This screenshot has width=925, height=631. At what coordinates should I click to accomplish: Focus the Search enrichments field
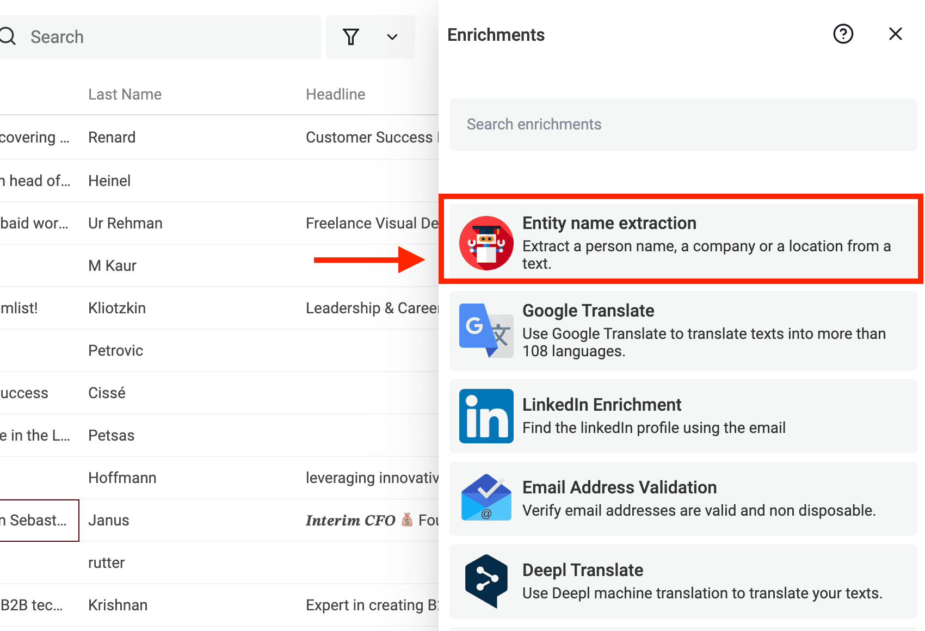[x=683, y=125]
